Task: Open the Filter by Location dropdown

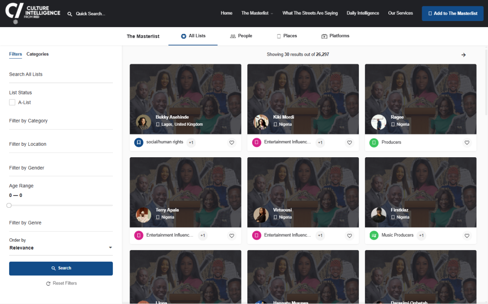Action: tap(61, 145)
